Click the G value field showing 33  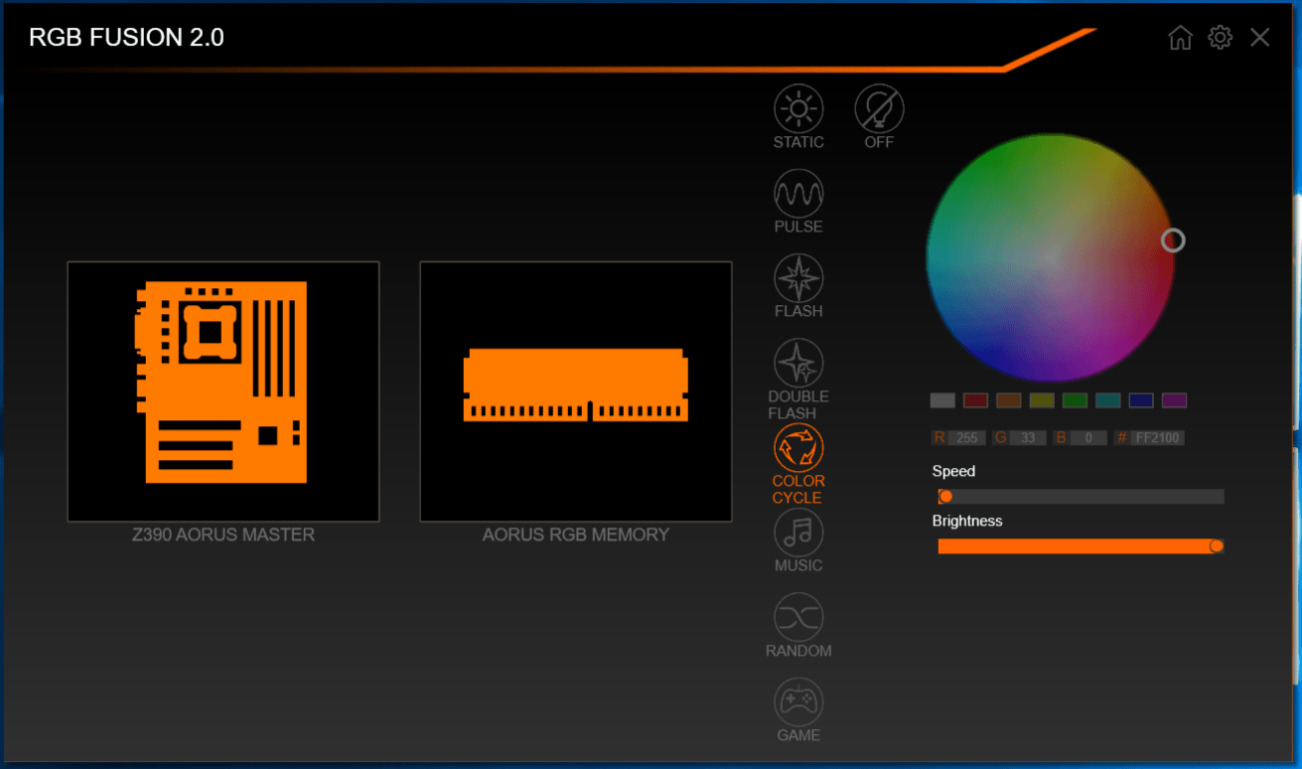pyautogui.click(x=1028, y=438)
